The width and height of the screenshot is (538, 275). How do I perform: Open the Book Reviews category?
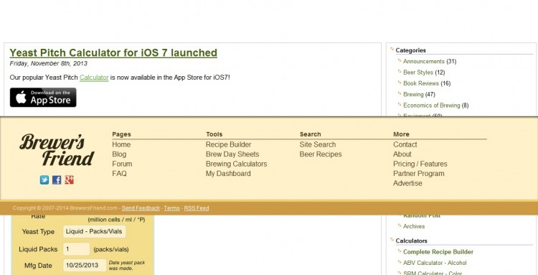coord(421,83)
